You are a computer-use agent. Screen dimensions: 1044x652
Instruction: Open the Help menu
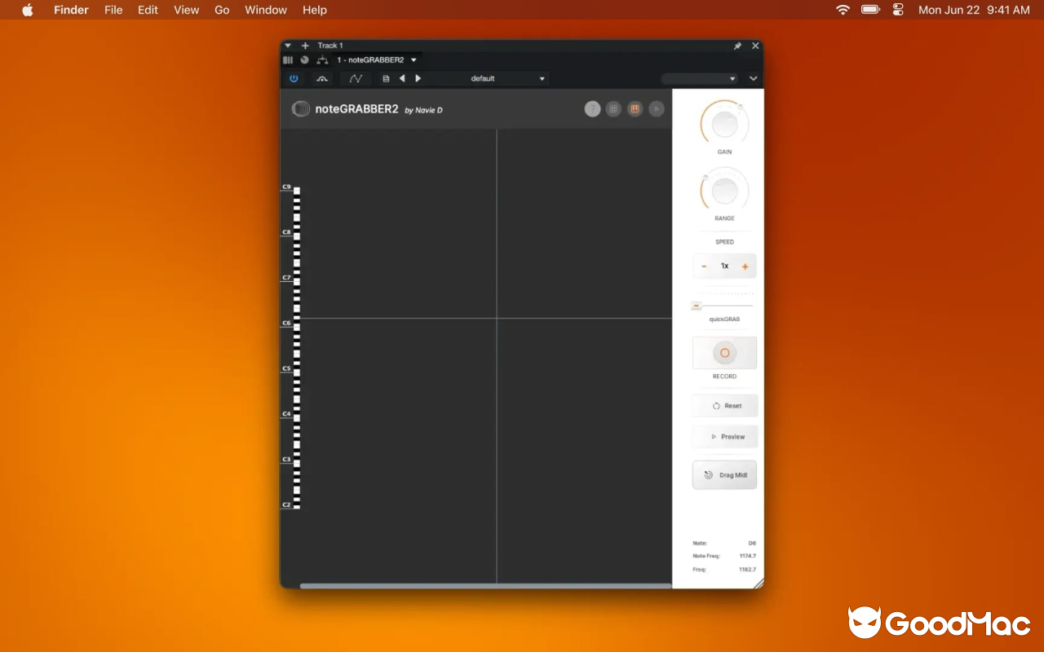point(315,10)
